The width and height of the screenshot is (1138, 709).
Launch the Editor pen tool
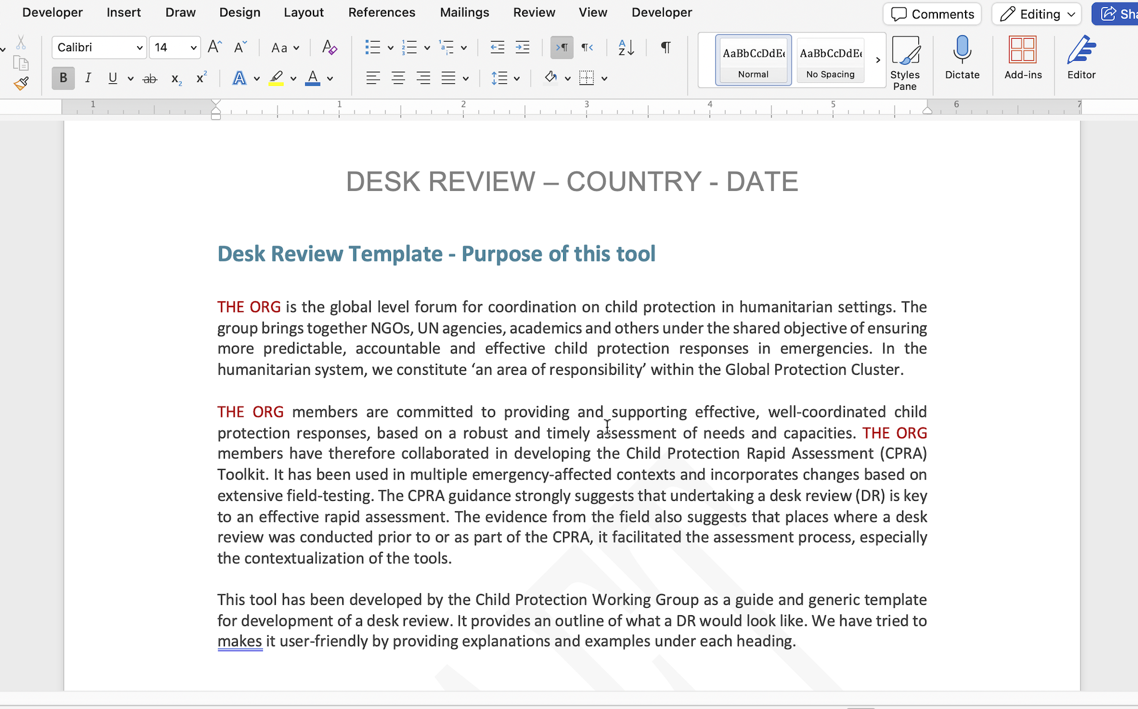point(1081,57)
